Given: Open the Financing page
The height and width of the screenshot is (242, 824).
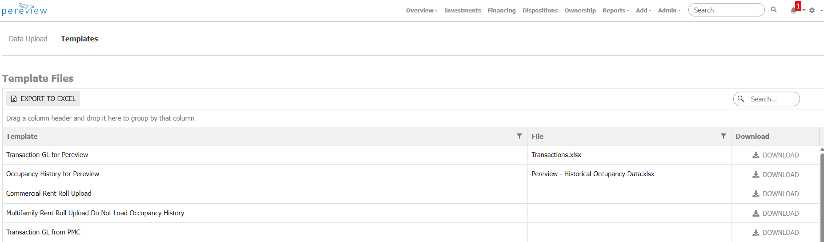Looking at the screenshot, I should point(502,10).
